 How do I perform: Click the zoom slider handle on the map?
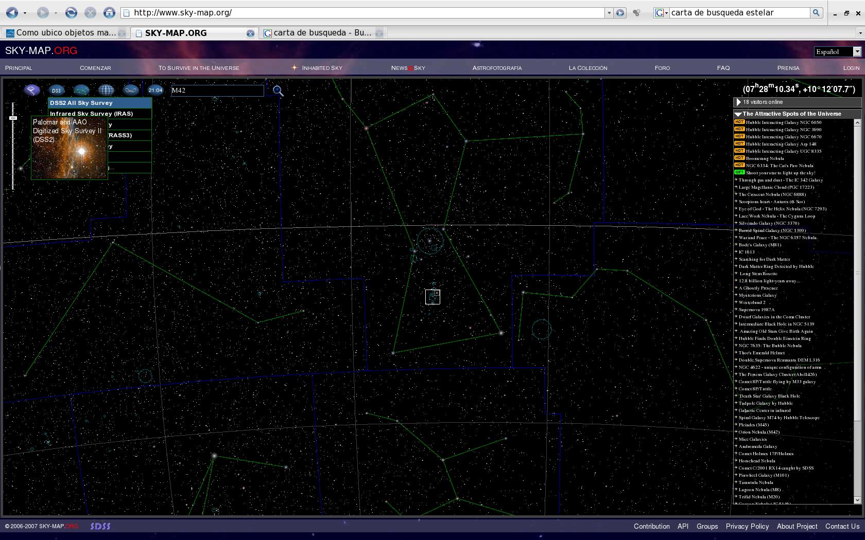pos(13,118)
